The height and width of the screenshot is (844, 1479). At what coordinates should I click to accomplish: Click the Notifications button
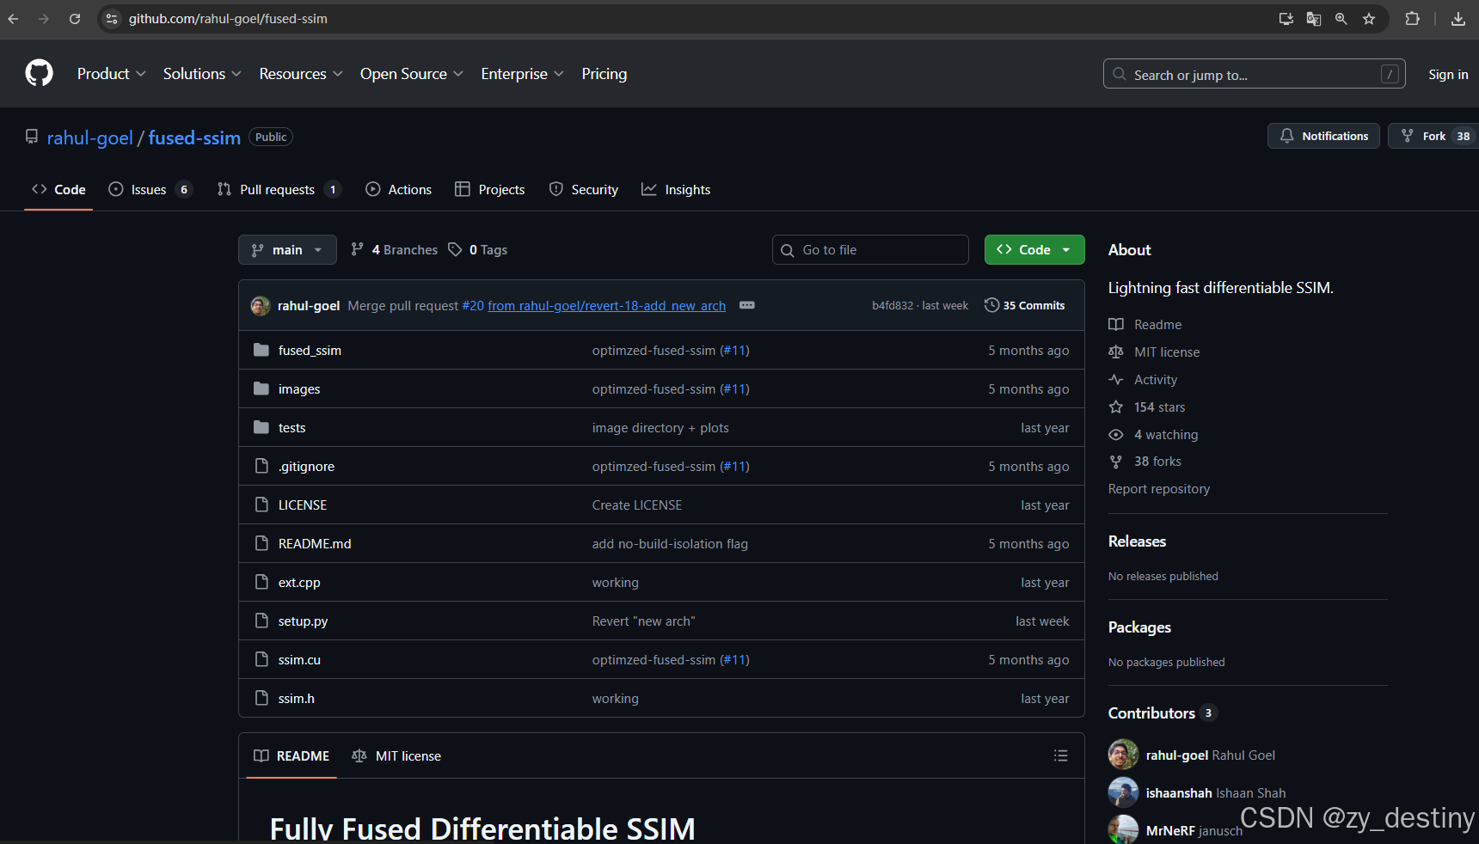1323,136
